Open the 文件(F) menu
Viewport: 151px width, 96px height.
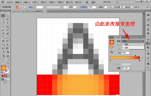click(x=10, y=2)
